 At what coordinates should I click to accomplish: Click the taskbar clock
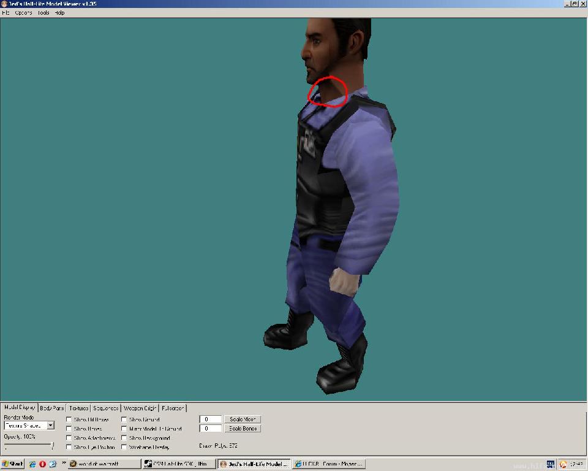click(x=576, y=465)
